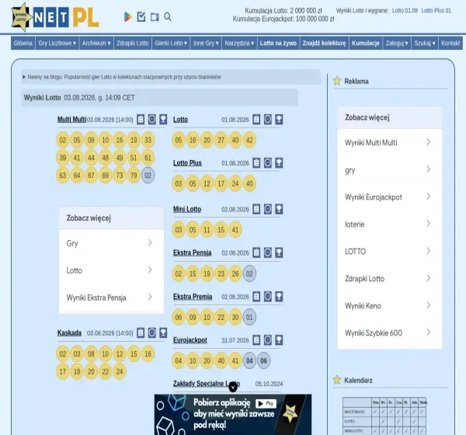Open Zdrapki Lotto in right sidebar list
Screen dimensions: 466x435
390,279
